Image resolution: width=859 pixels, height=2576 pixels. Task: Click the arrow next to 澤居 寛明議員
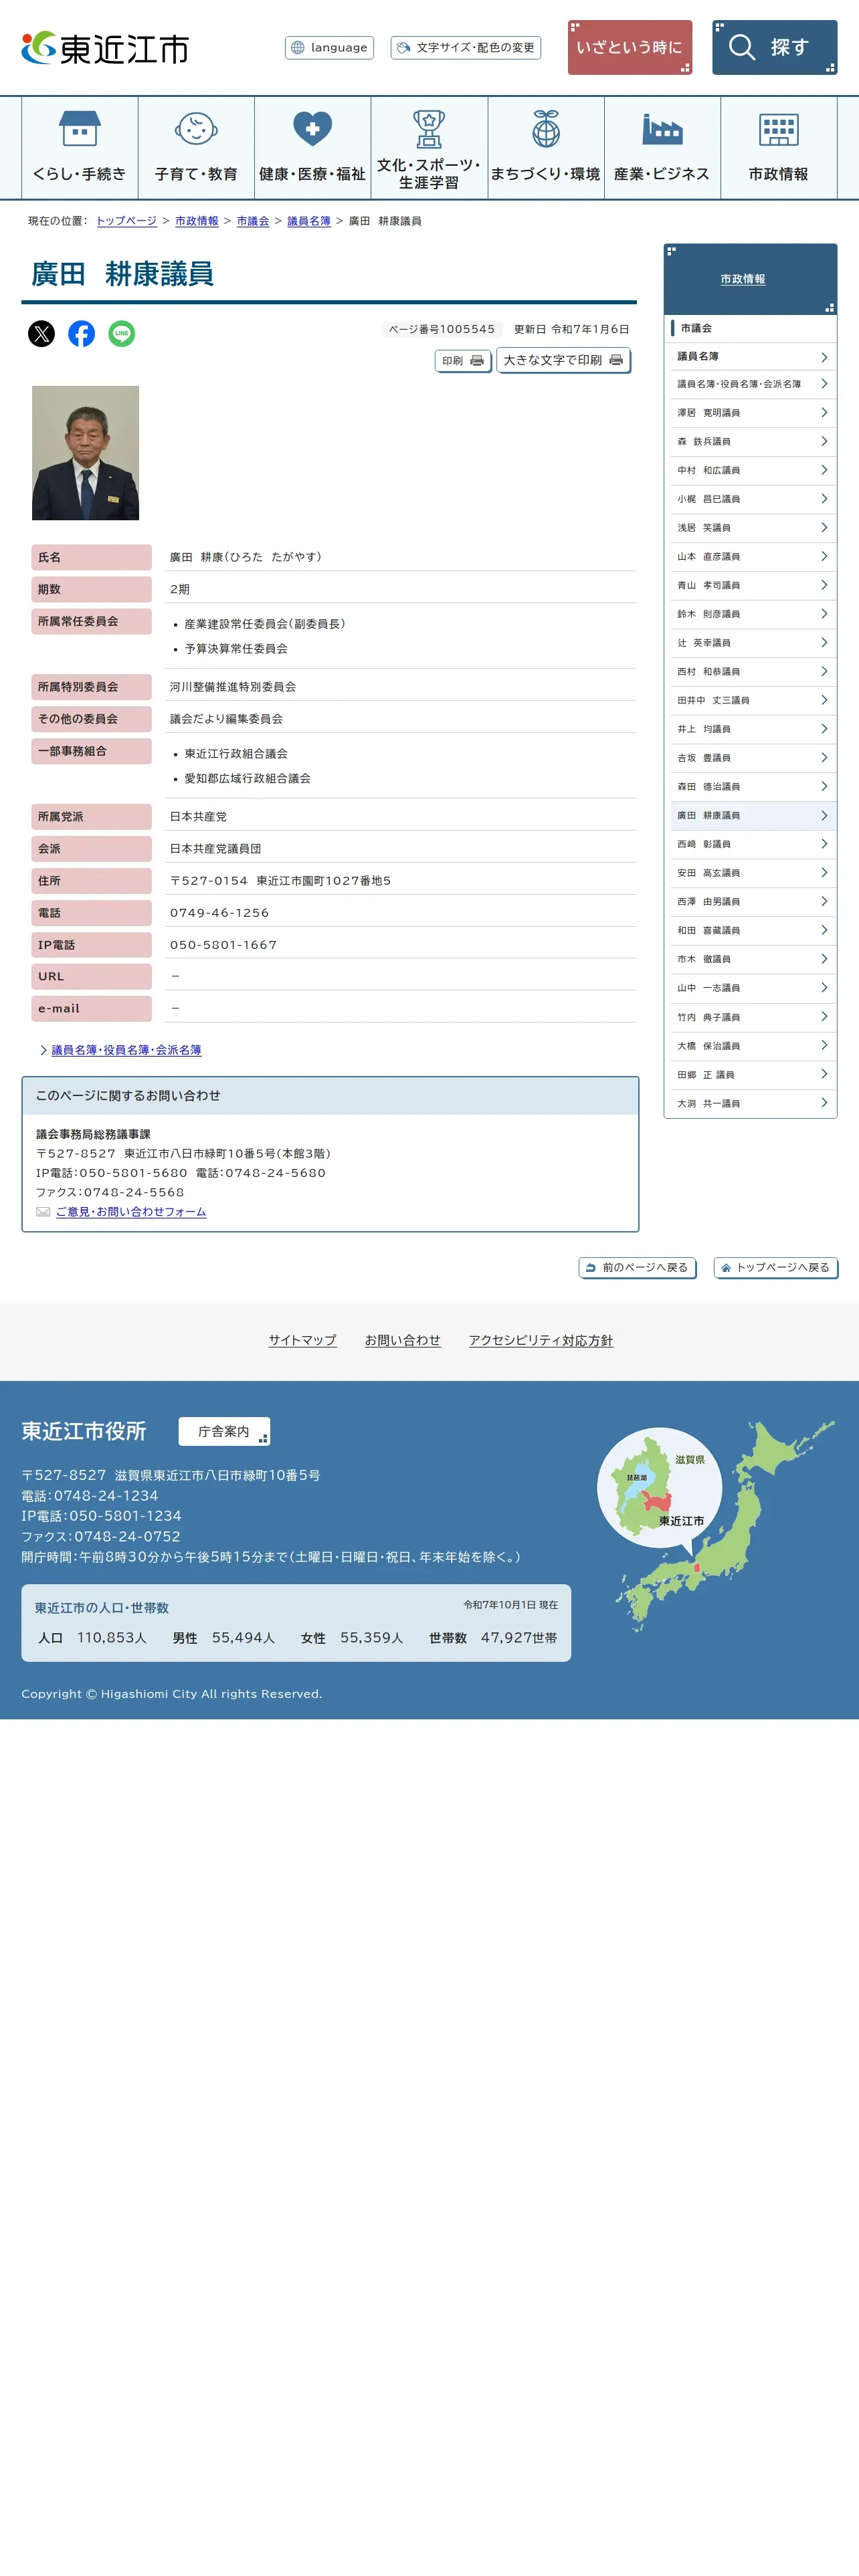pyautogui.click(x=824, y=412)
